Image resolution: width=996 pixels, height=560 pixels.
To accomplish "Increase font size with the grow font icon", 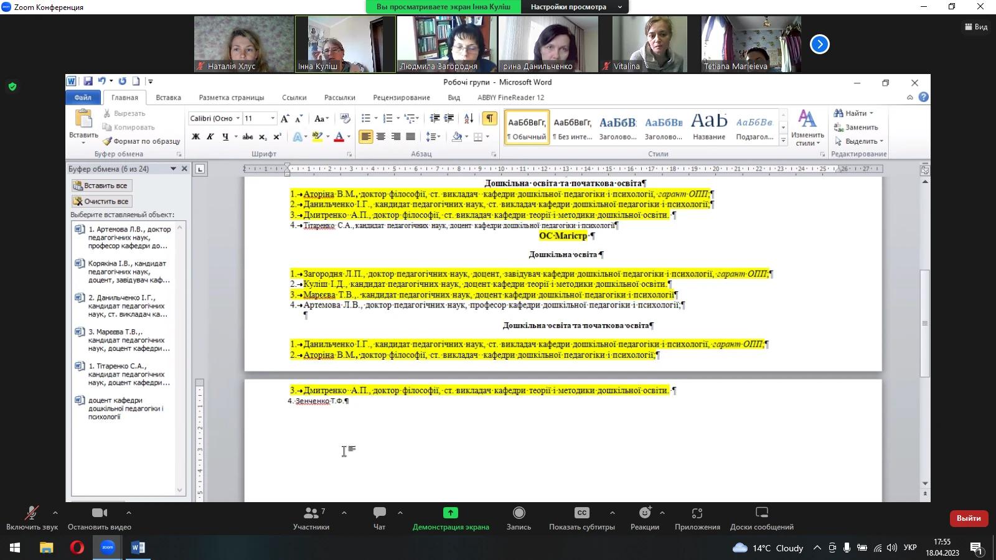I will 284,118.
